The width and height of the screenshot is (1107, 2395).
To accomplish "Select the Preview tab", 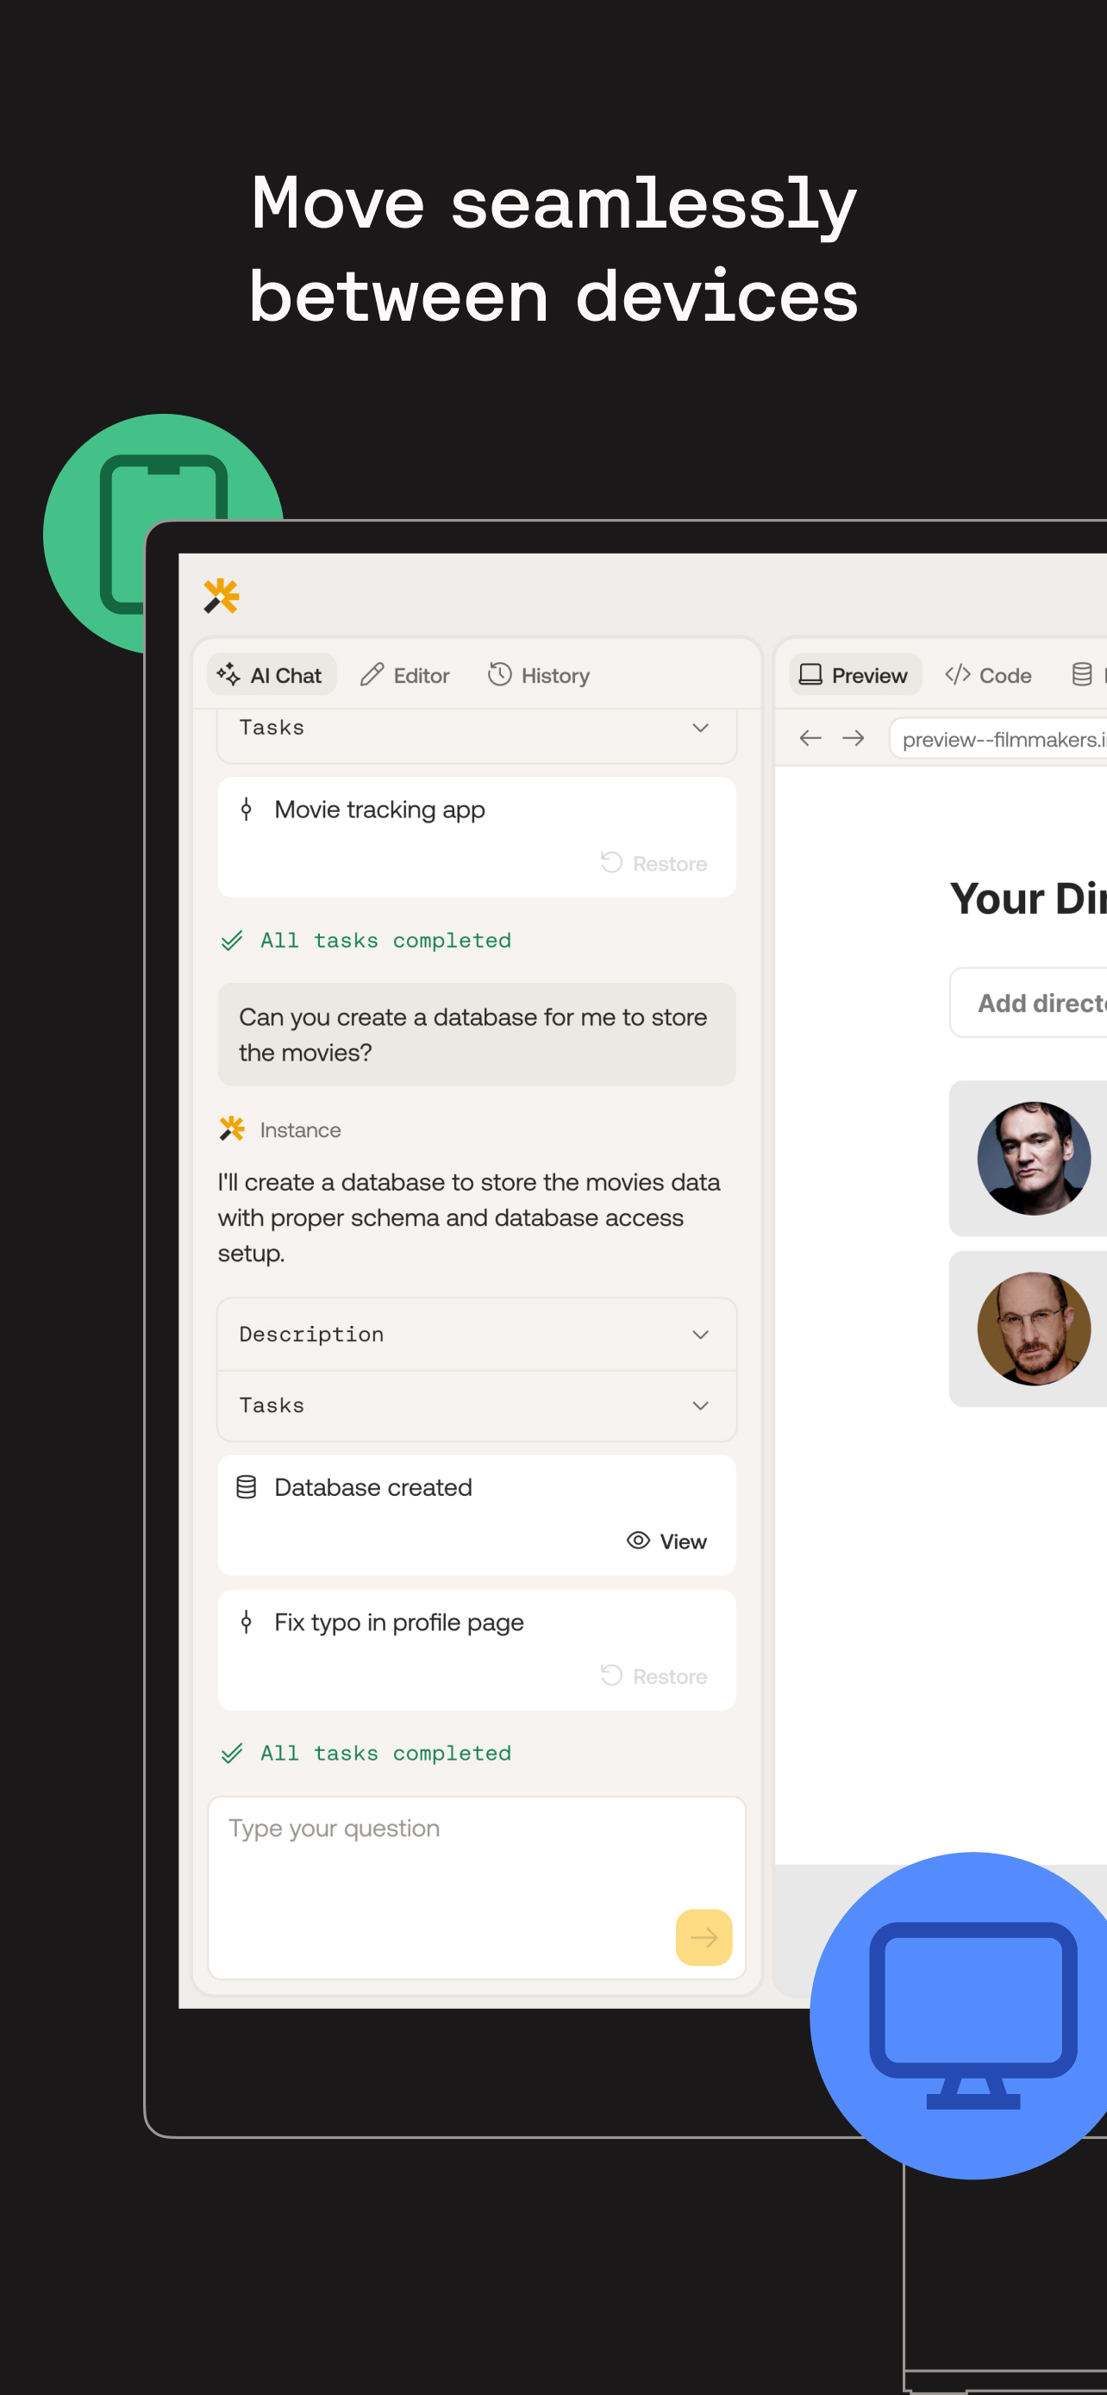I will [855, 675].
